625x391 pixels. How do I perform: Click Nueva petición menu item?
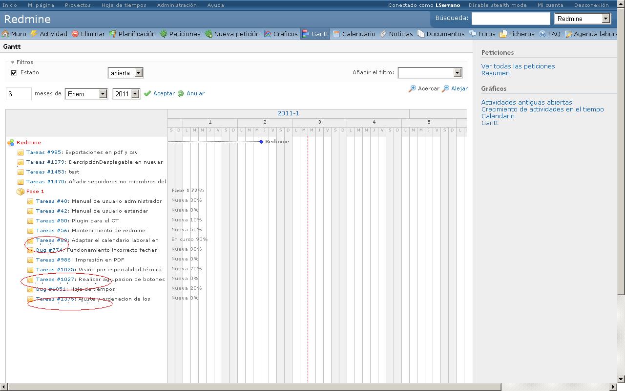click(x=232, y=34)
